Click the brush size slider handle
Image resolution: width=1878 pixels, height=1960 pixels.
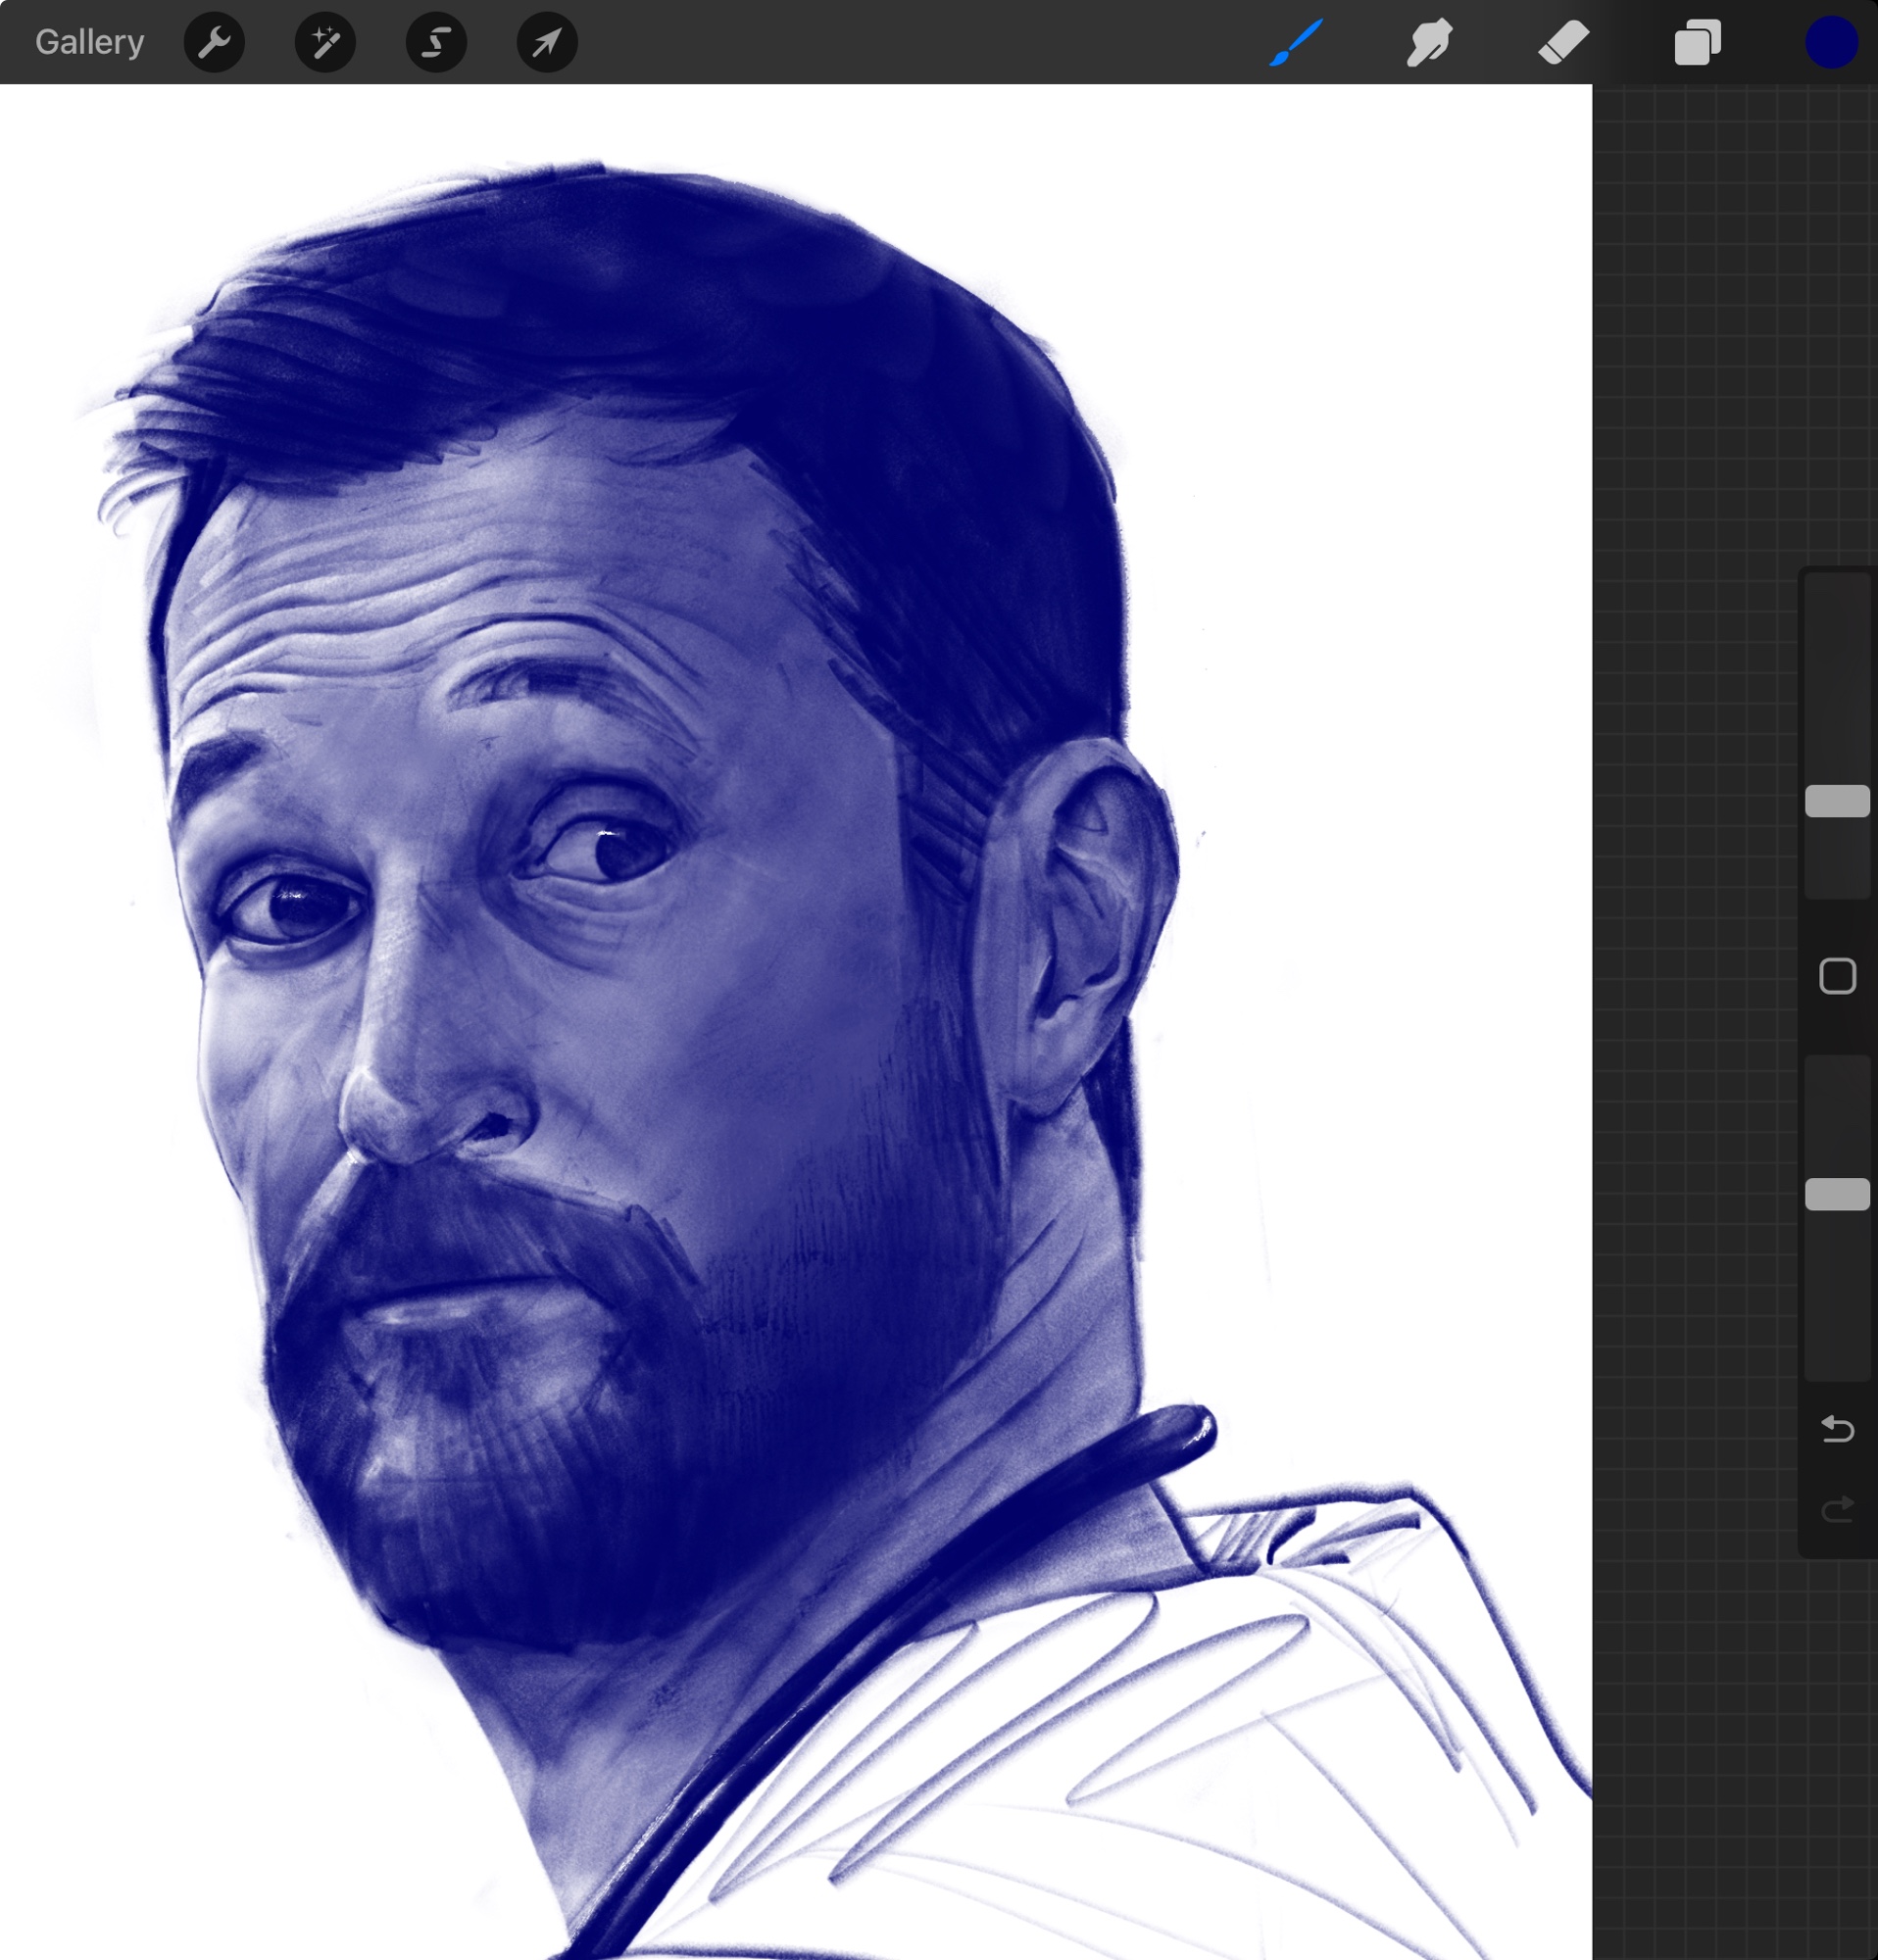click(x=1837, y=801)
